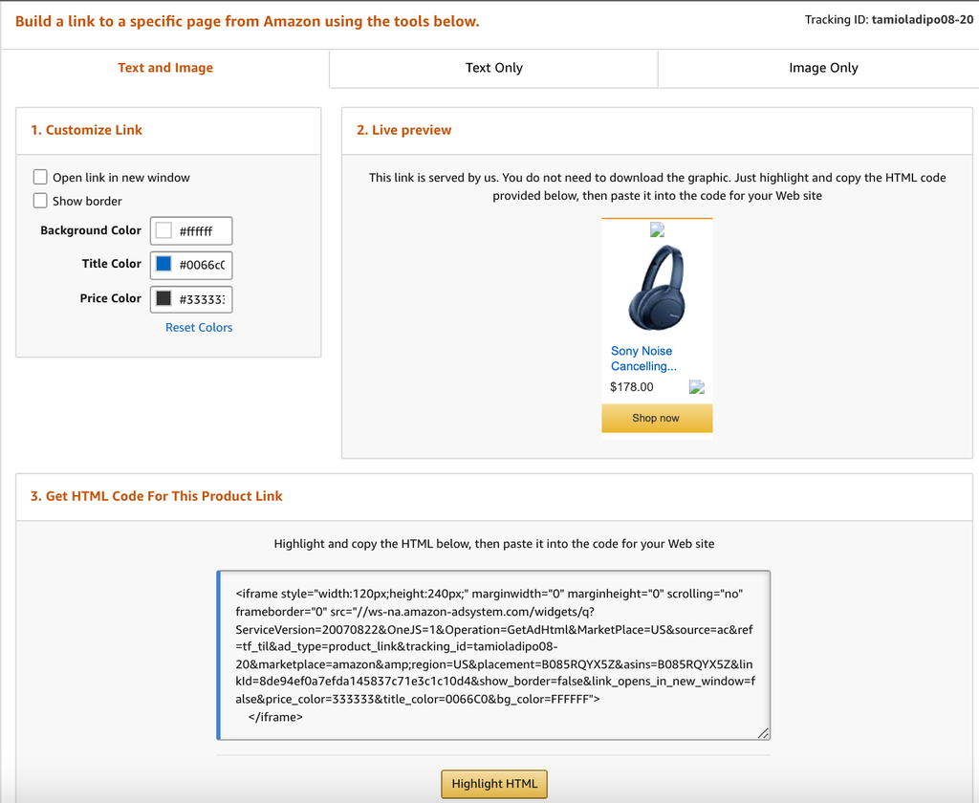Click the Shop now button in the preview
Screen dimensions: 979x803
(x=656, y=419)
